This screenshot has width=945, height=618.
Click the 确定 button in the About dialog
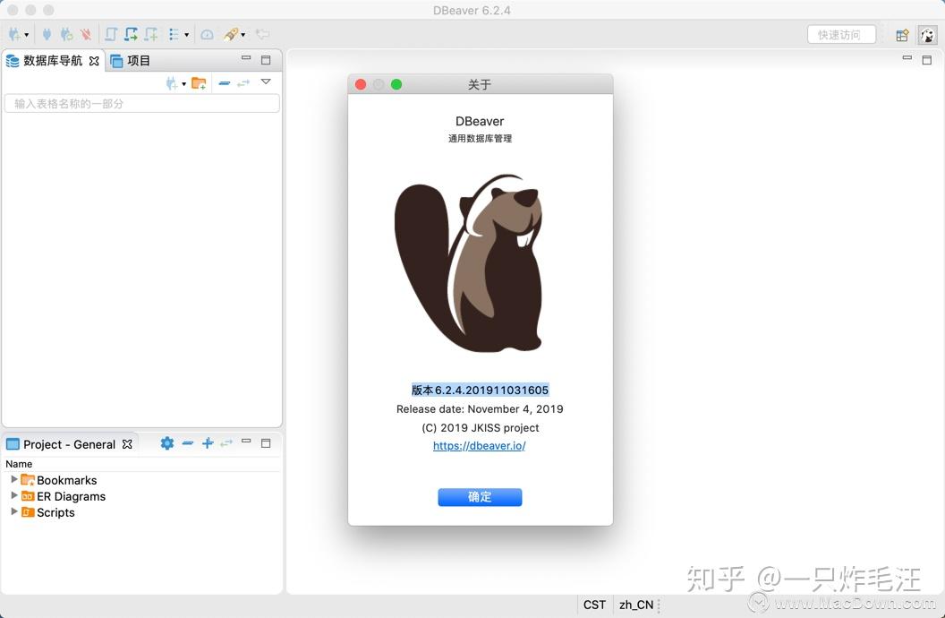pos(480,497)
